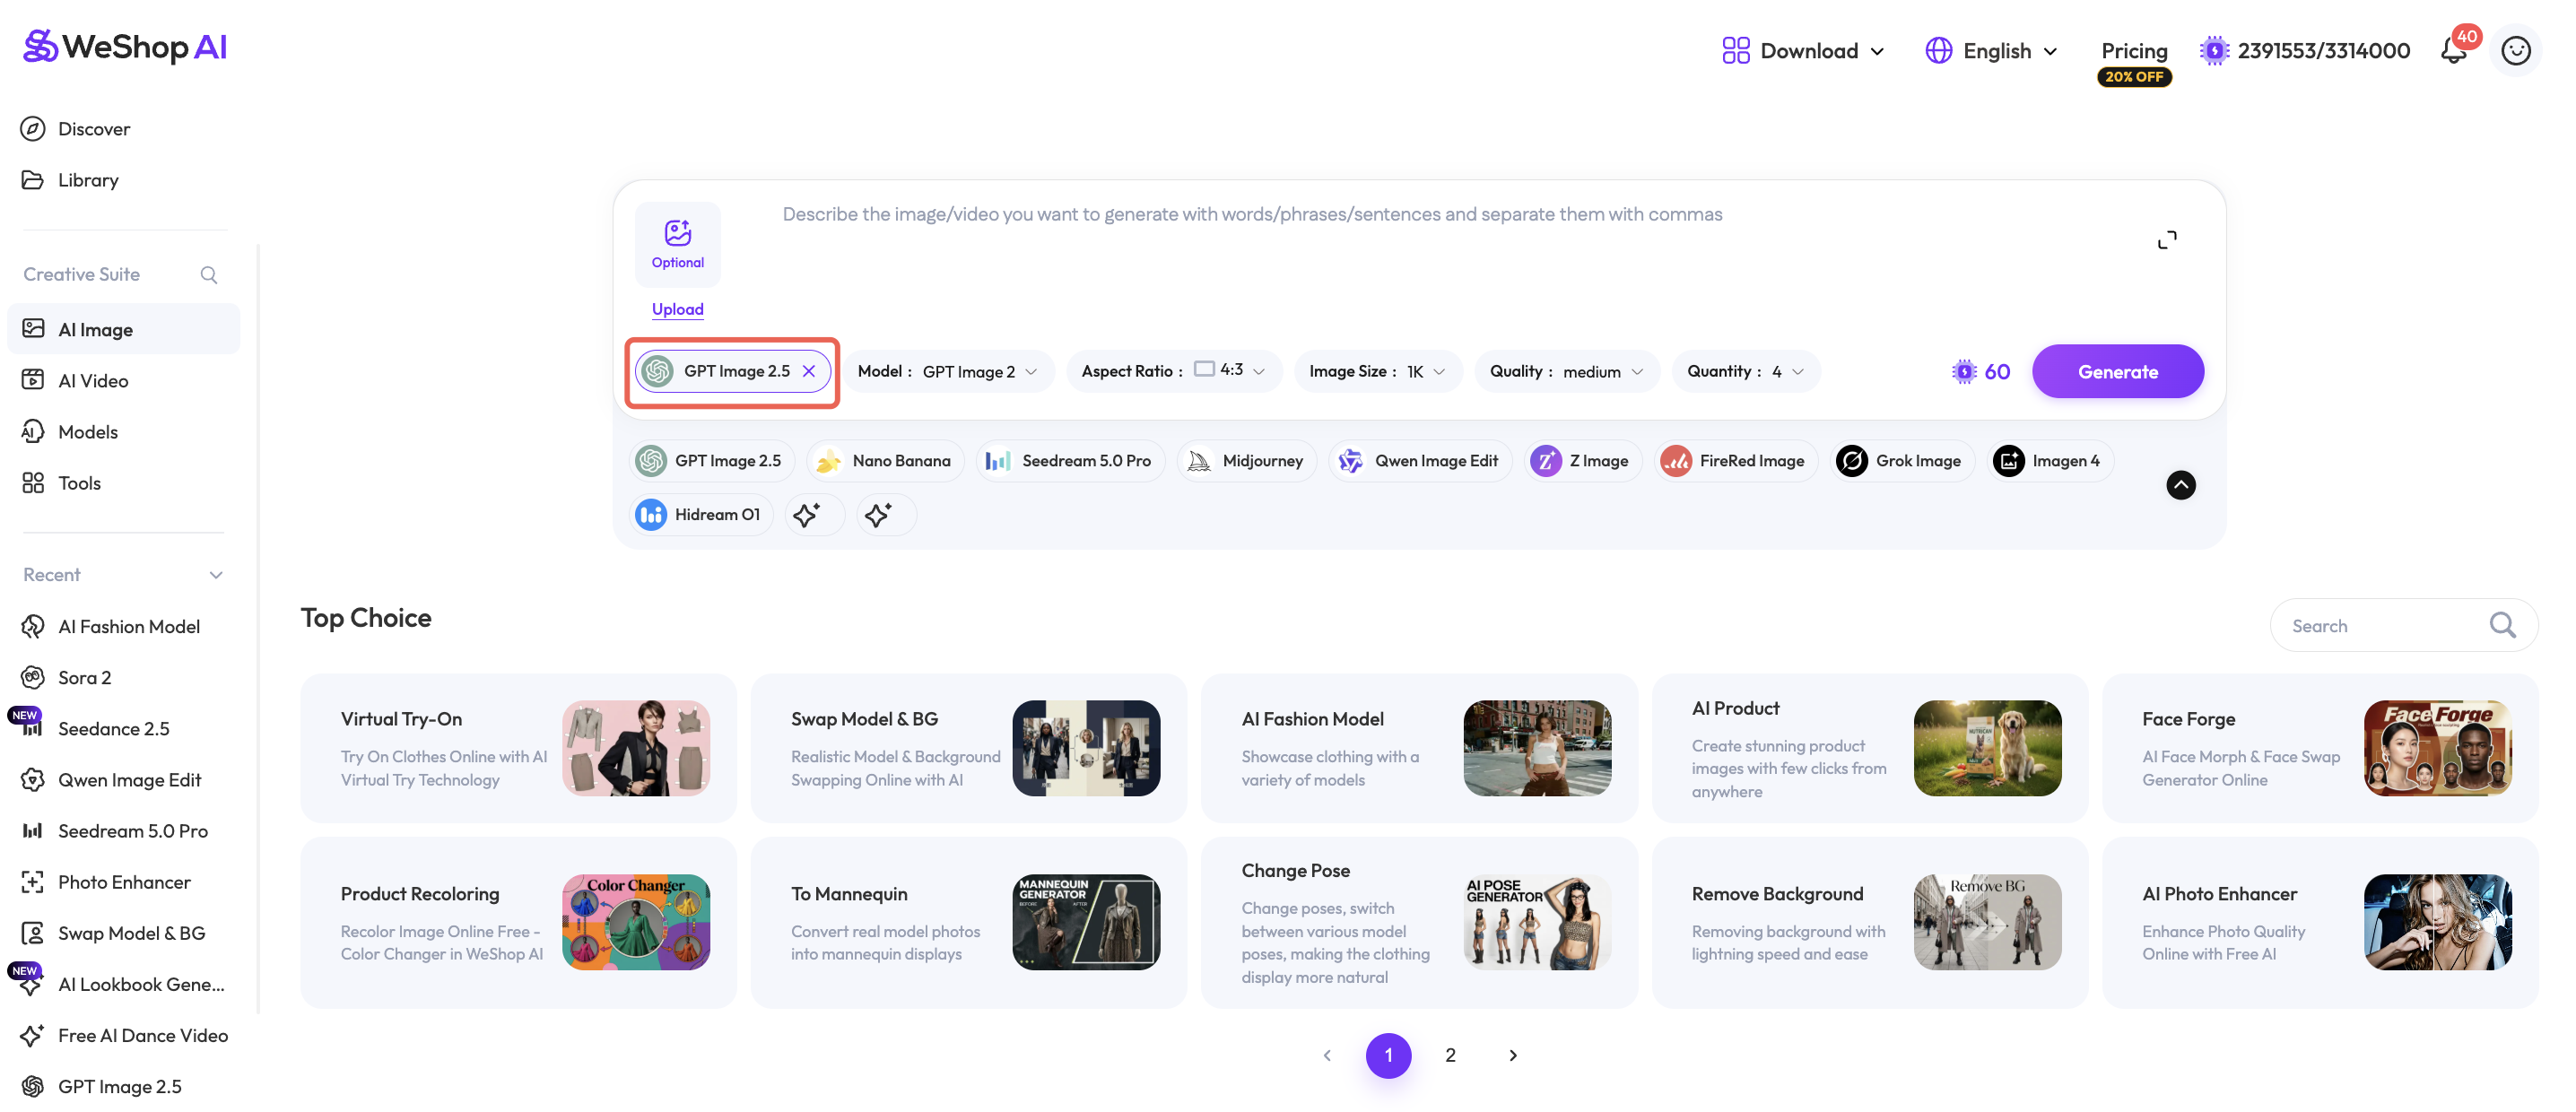Pick the FireRed Image model chip
Viewport: 2576px width, 1112px height.
[1734, 461]
